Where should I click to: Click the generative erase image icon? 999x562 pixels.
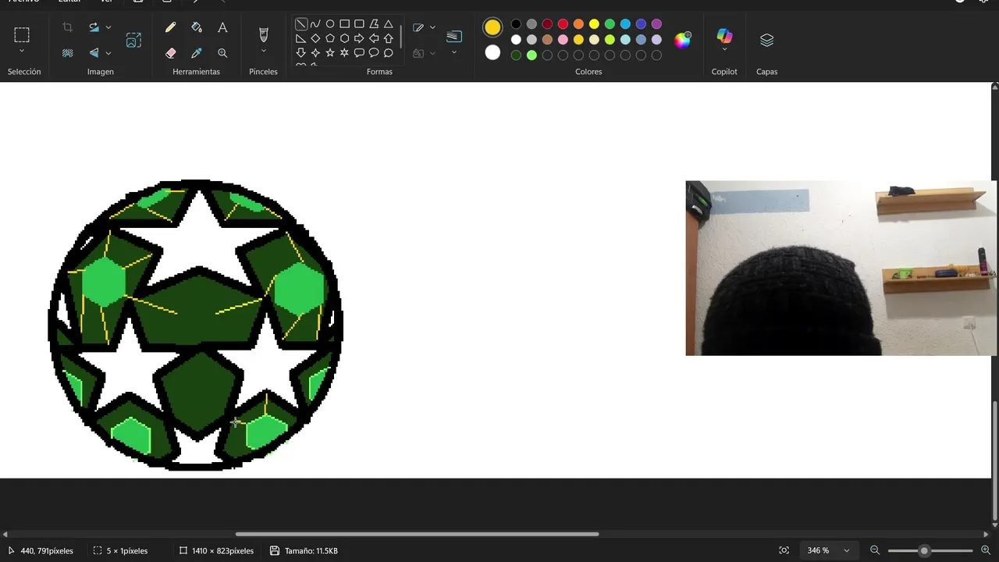(133, 40)
